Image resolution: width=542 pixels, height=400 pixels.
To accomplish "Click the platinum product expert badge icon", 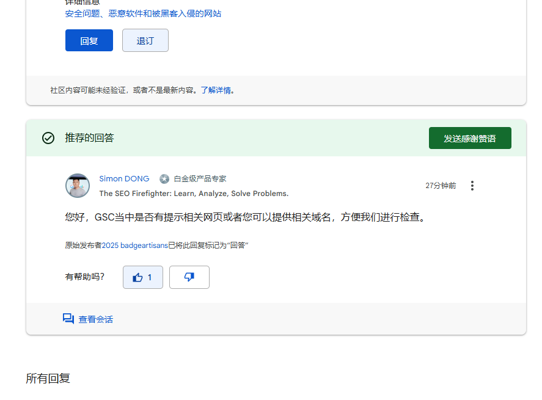I will 164,179.
